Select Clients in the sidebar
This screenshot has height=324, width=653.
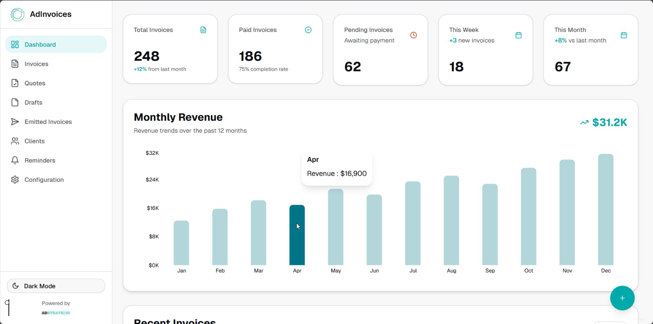[x=34, y=141]
